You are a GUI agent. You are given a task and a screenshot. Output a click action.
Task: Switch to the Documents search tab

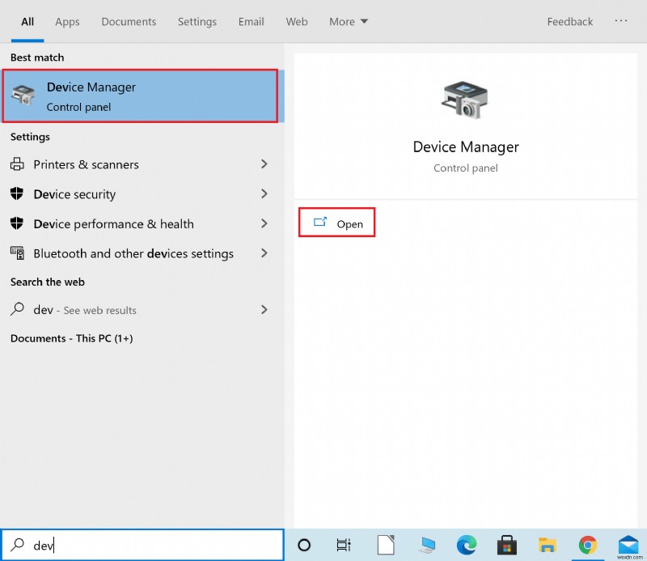129,22
